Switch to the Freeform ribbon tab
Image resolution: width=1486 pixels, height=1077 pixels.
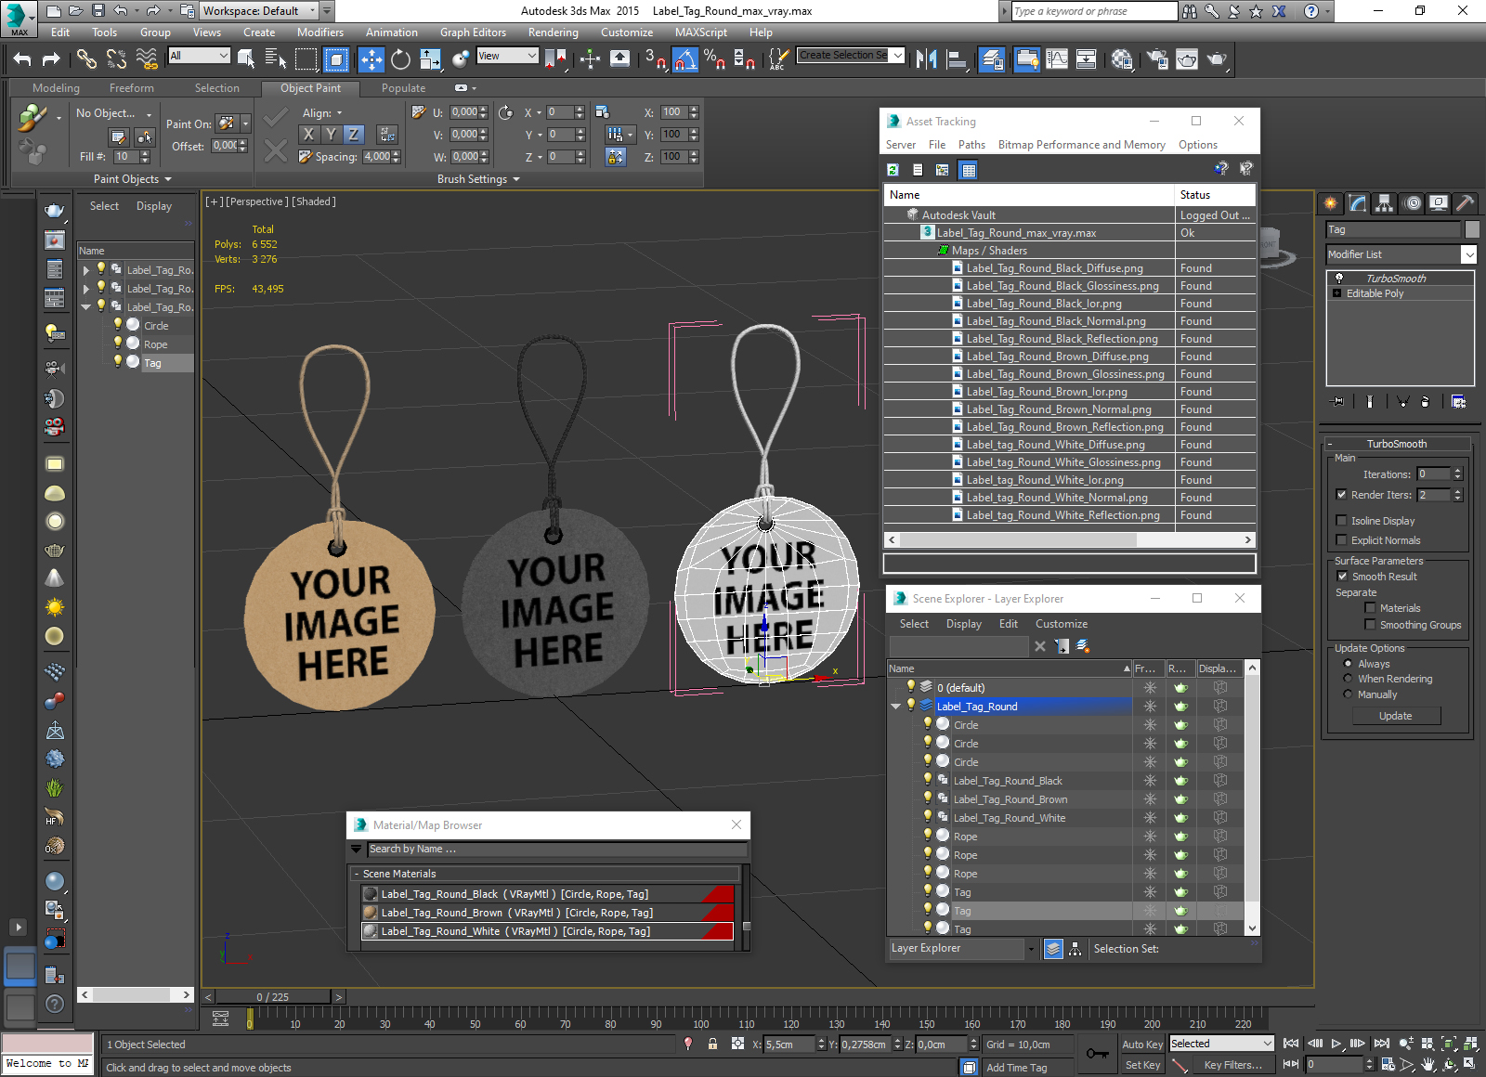[132, 88]
